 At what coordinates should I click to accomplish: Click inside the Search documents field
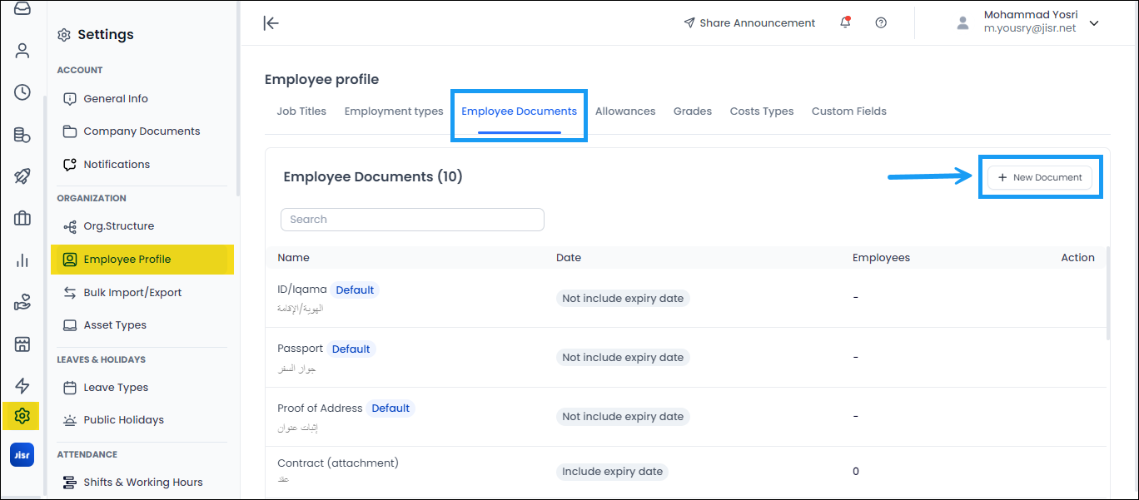click(412, 219)
